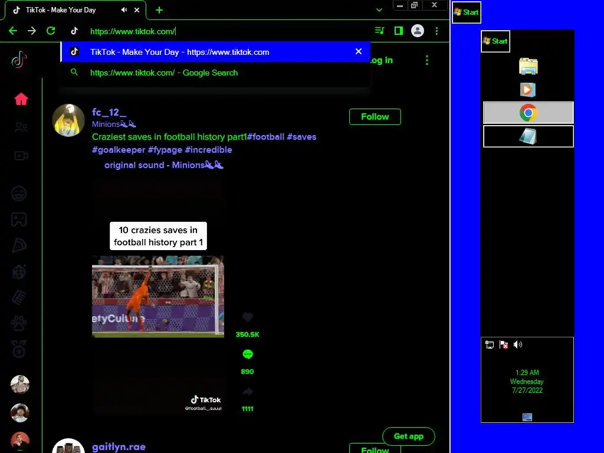Viewport: 604px width, 453px height.
Task: Click the outer Start button
Action: coord(466,12)
